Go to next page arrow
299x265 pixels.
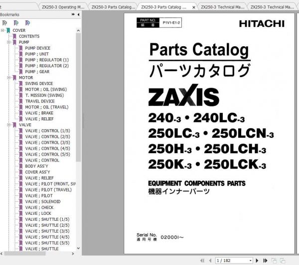(257, 261)
